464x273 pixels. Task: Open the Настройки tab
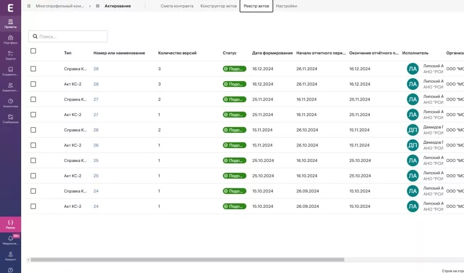(286, 6)
